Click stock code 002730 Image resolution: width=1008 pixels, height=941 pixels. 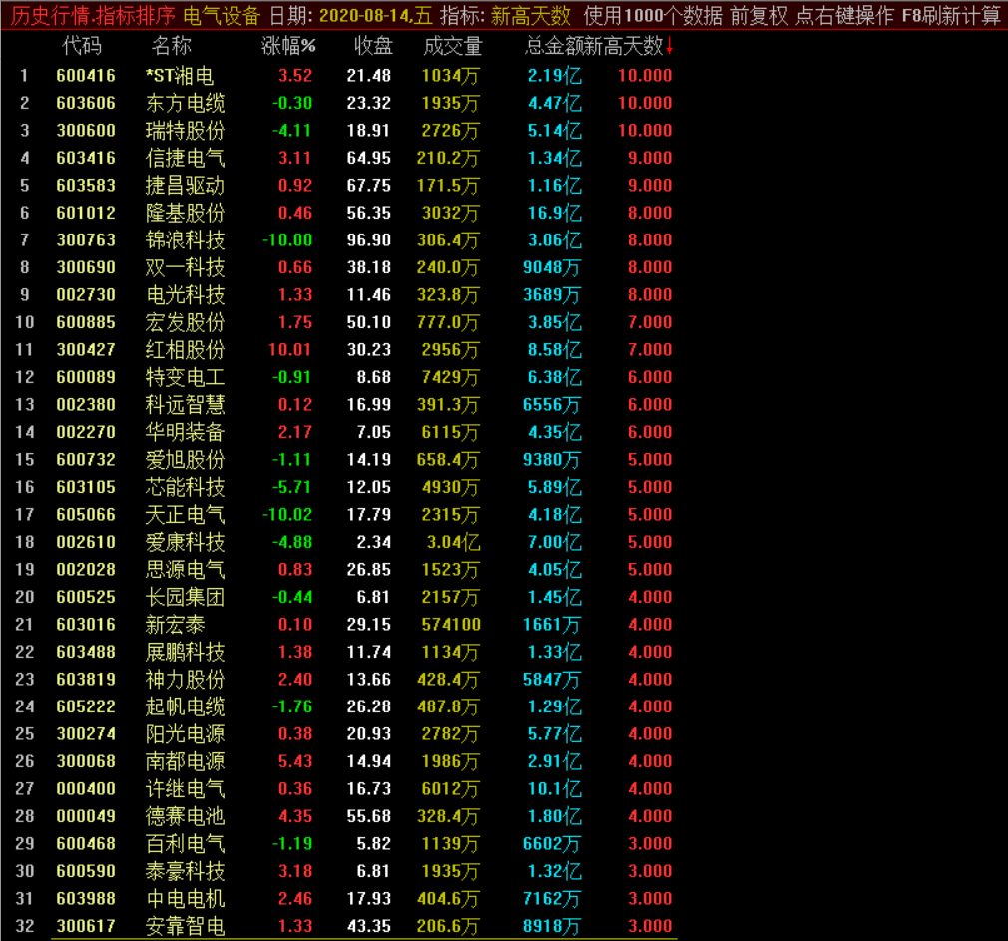pos(86,295)
